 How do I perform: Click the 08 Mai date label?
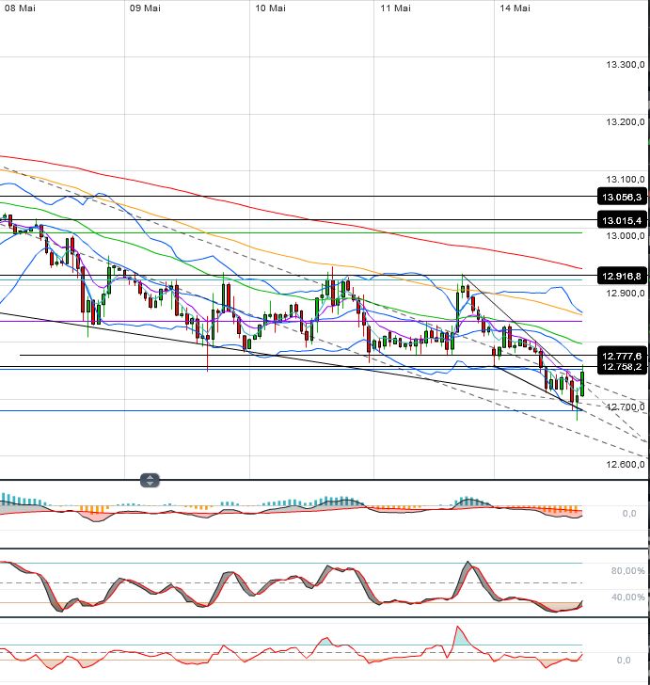pyautogui.click(x=20, y=8)
